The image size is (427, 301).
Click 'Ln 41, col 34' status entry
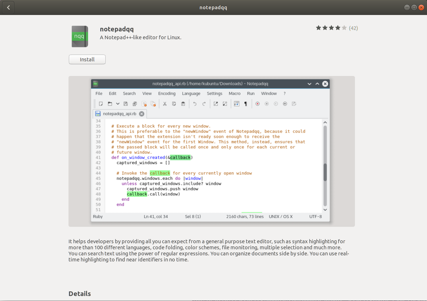156,216
